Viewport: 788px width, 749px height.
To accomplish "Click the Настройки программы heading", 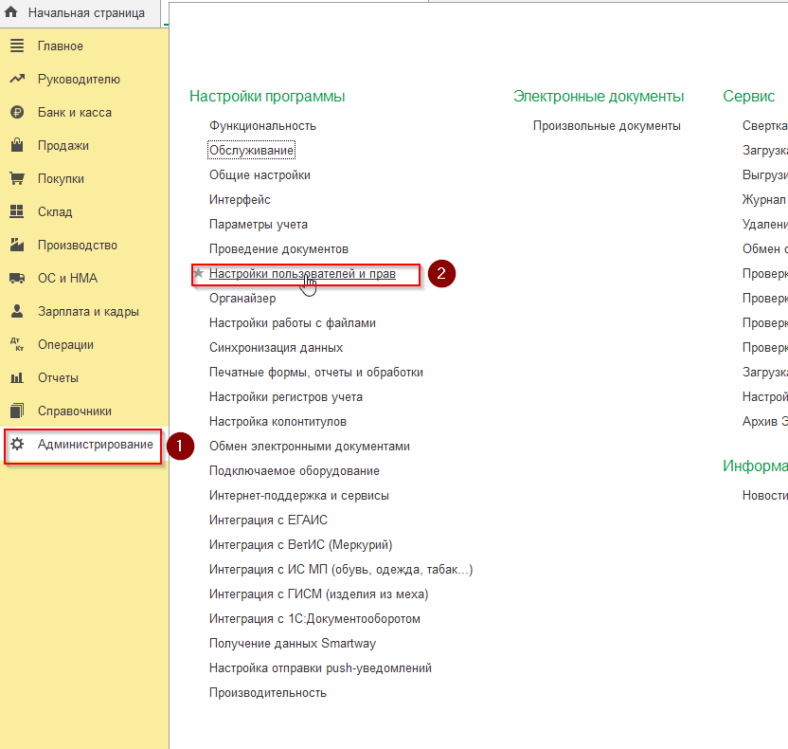I will (267, 96).
